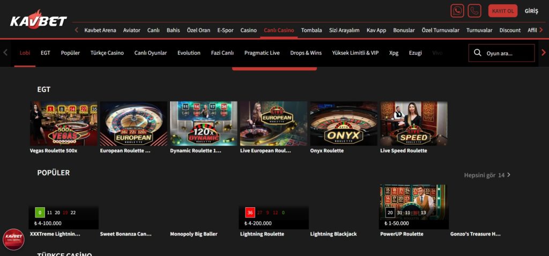549x256 pixels.
Task: Open PowerUP Roulette thumbnail
Action: pos(414,207)
